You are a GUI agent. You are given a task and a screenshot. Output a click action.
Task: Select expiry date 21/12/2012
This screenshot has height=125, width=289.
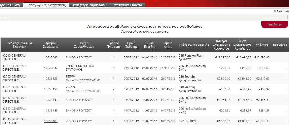click(x=168, y=68)
